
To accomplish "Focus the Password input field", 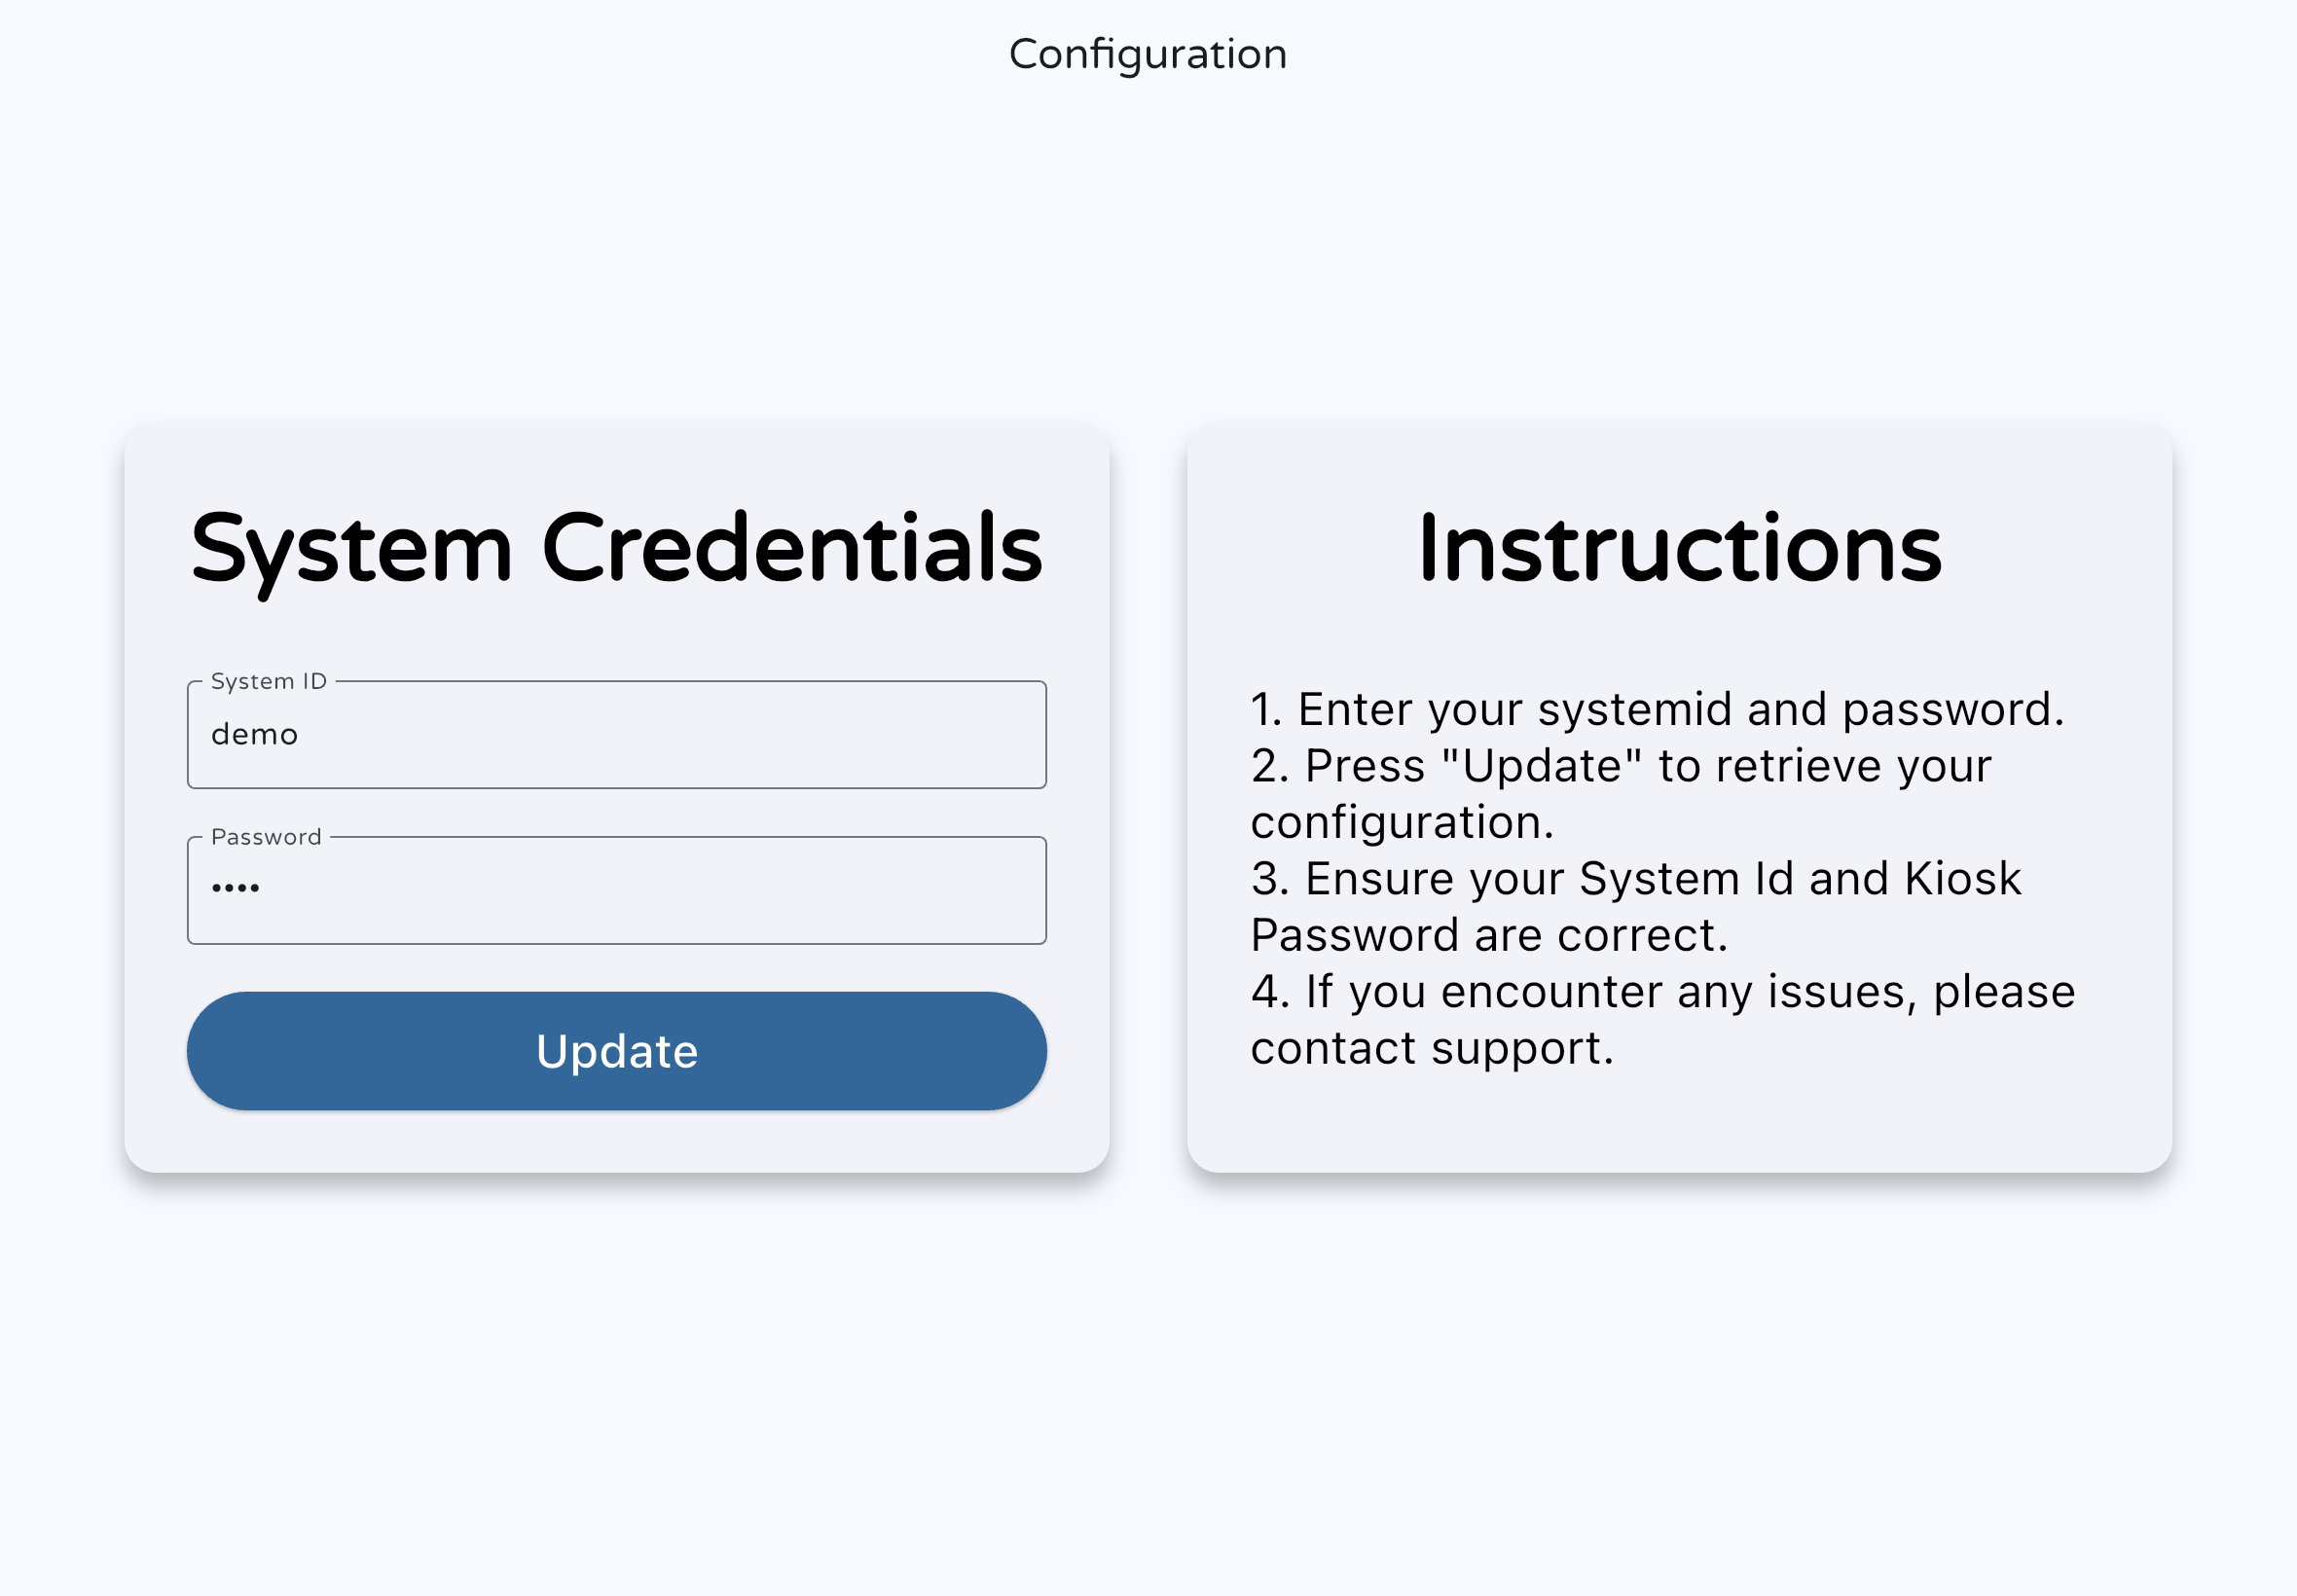I will [616, 890].
